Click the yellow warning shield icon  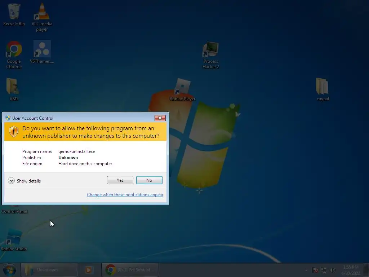pos(14,131)
